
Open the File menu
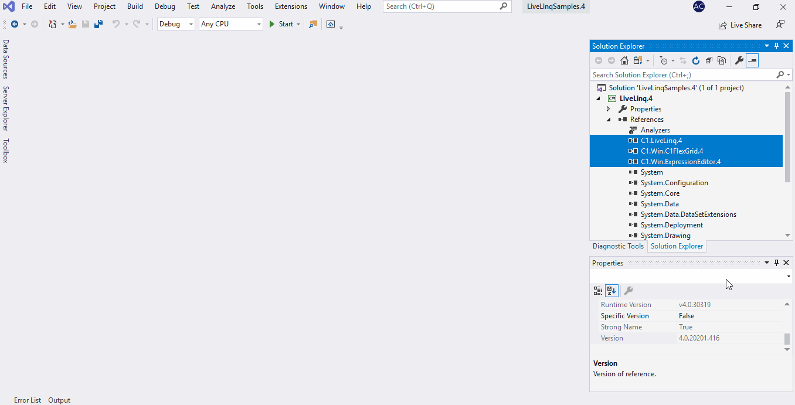[27, 6]
